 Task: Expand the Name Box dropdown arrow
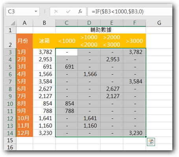coord(36,11)
